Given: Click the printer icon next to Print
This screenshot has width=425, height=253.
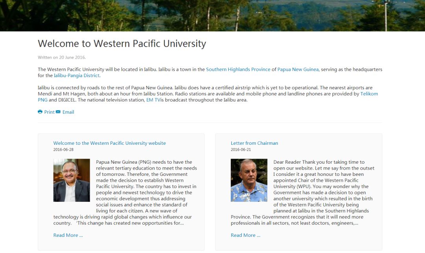Looking at the screenshot, I should point(40,112).
